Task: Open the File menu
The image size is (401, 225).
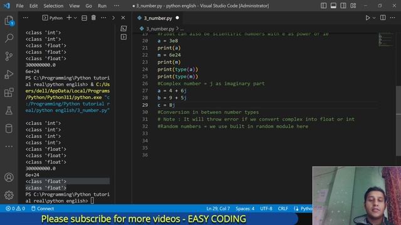Action: pos(19,6)
